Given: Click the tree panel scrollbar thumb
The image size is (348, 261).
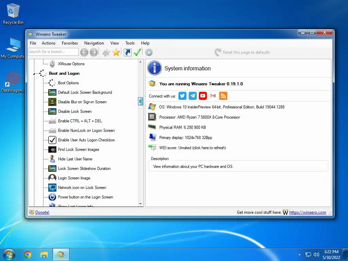Looking at the screenshot, I should point(140,101).
